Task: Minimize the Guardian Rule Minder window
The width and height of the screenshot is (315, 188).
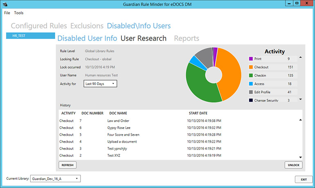Action: pos(289,3)
